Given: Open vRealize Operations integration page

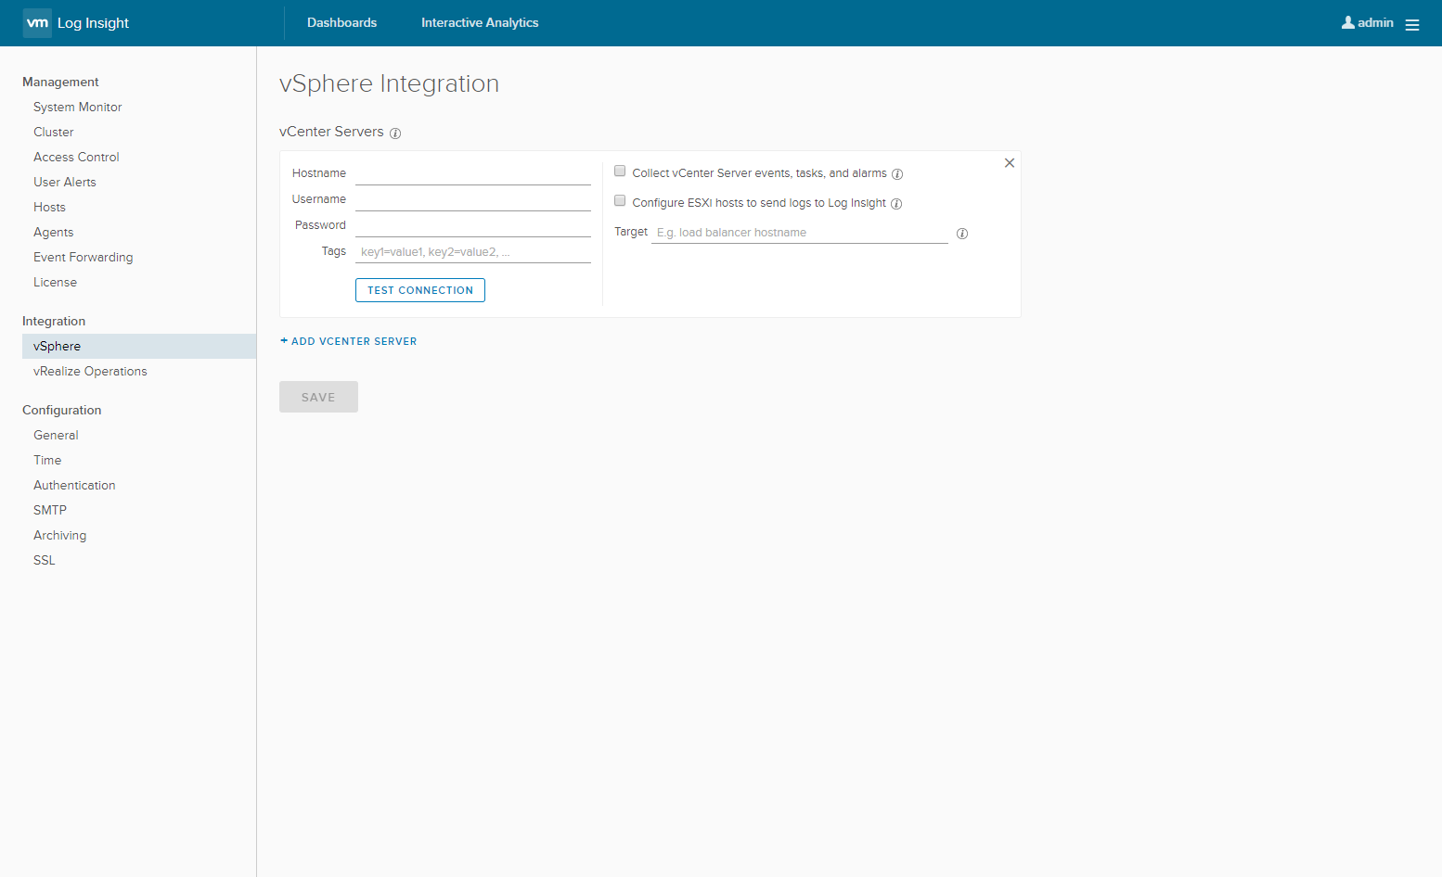Looking at the screenshot, I should pyautogui.click(x=90, y=371).
